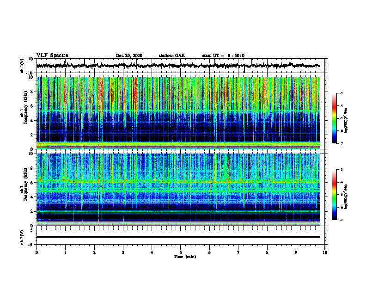This screenshot has height=283, width=366.
Task: Click the color scale bar beside ch.2 spectrogram
Action: (334, 195)
